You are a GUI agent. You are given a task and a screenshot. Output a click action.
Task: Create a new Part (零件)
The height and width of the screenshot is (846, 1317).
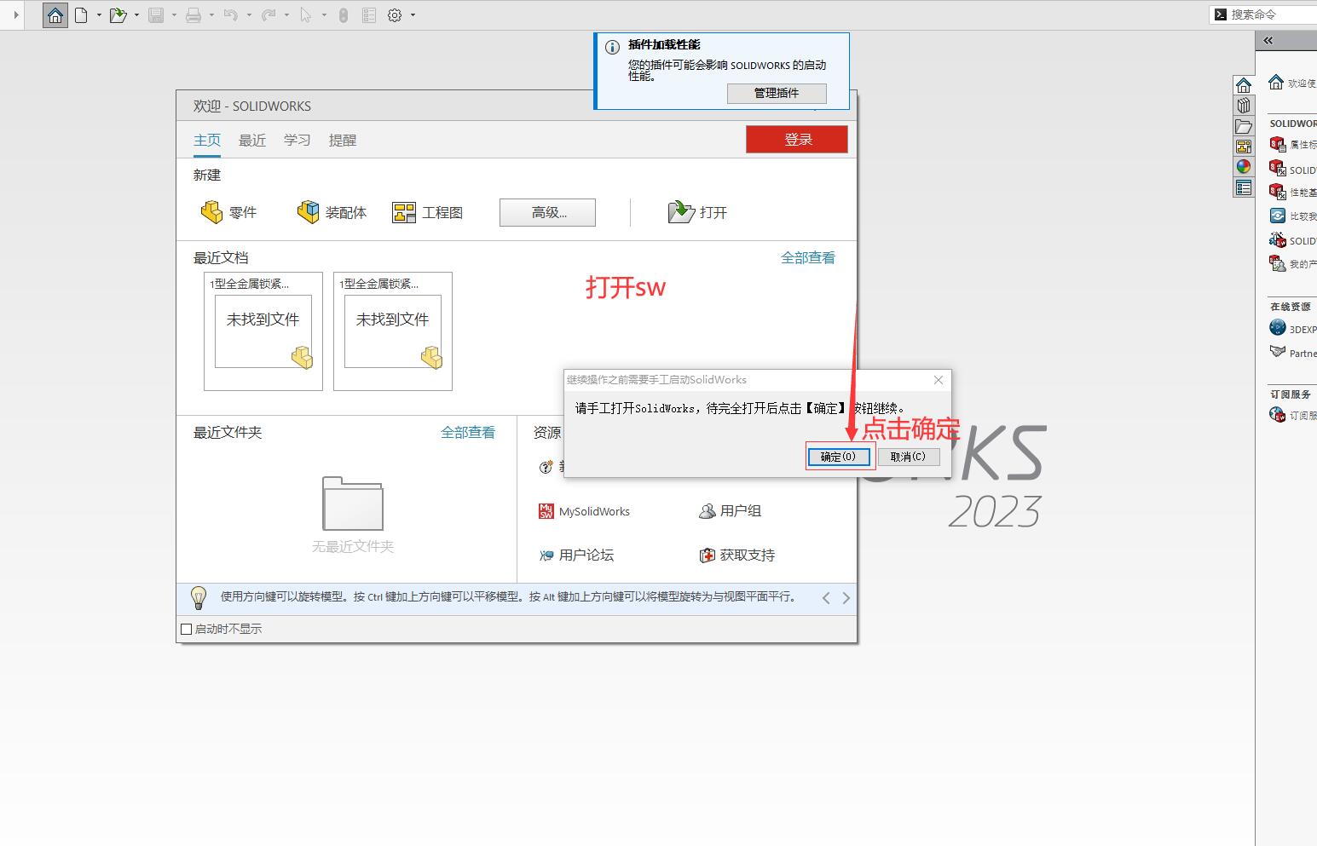pyautogui.click(x=228, y=212)
